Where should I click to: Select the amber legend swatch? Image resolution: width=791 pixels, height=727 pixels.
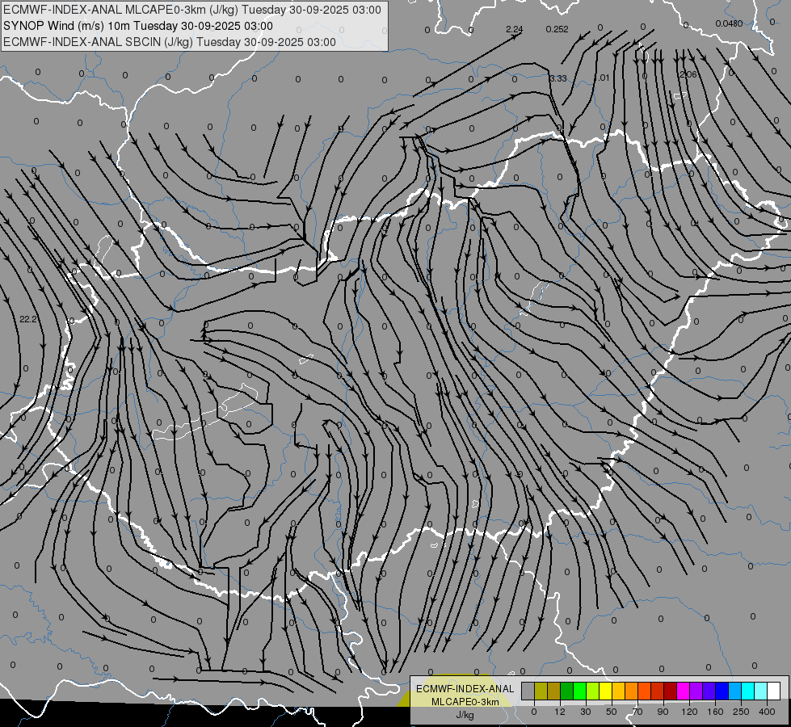point(618,691)
